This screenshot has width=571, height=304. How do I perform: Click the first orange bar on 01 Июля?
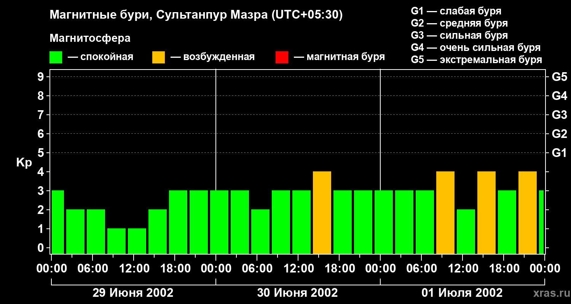pyautogui.click(x=445, y=213)
